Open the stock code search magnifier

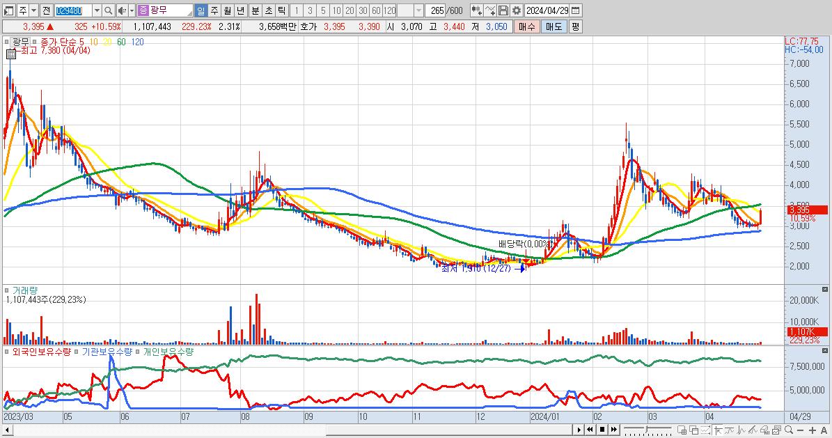pyautogui.click(x=108, y=10)
